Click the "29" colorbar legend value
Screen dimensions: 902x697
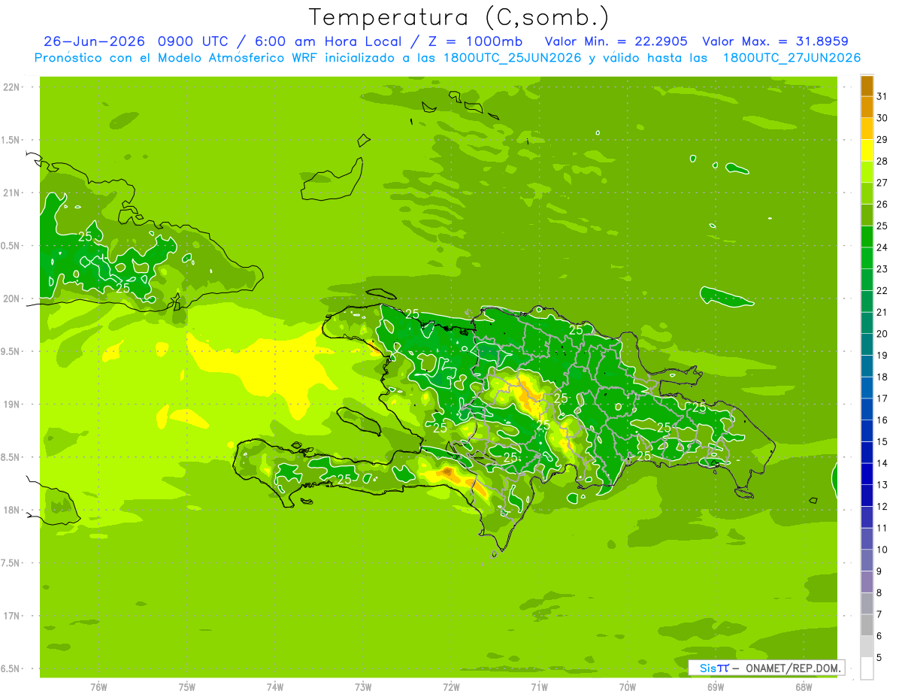882,139
